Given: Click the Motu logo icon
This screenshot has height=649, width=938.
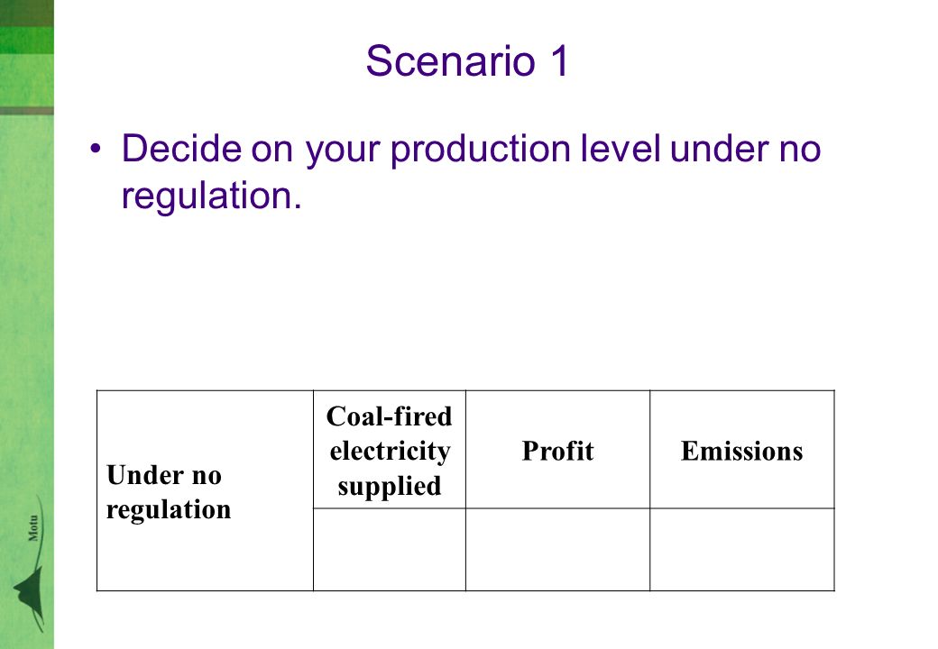Looking at the screenshot, I should [x=30, y=565].
